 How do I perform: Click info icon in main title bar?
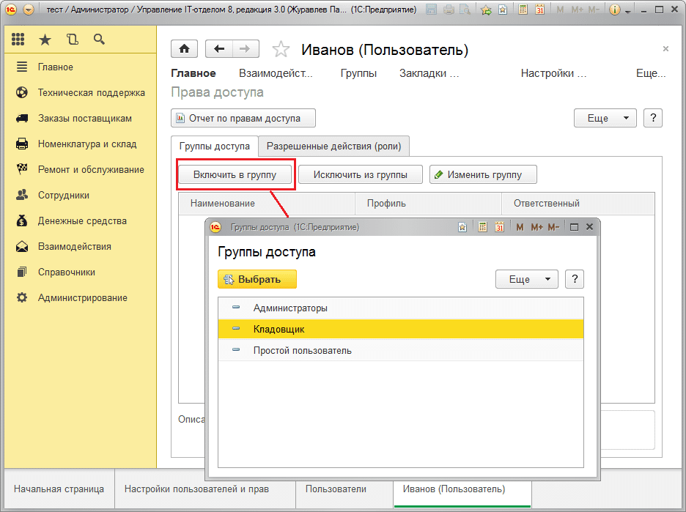pyautogui.click(x=614, y=10)
